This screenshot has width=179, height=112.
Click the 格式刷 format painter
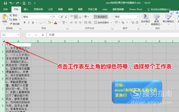click(14, 24)
